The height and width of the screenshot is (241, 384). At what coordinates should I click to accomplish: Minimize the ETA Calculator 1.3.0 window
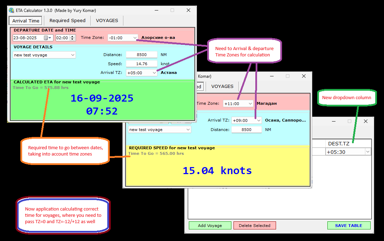click(156, 11)
